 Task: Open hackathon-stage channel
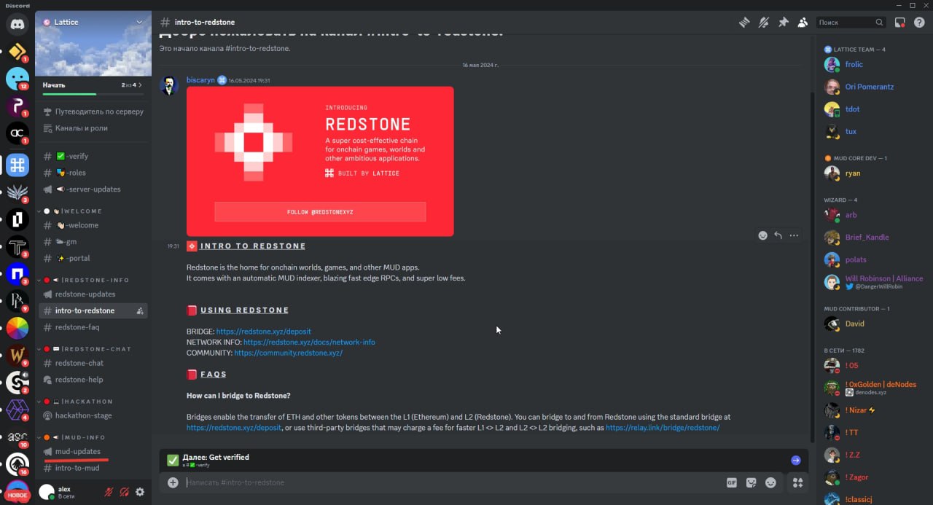pyautogui.click(x=93, y=416)
